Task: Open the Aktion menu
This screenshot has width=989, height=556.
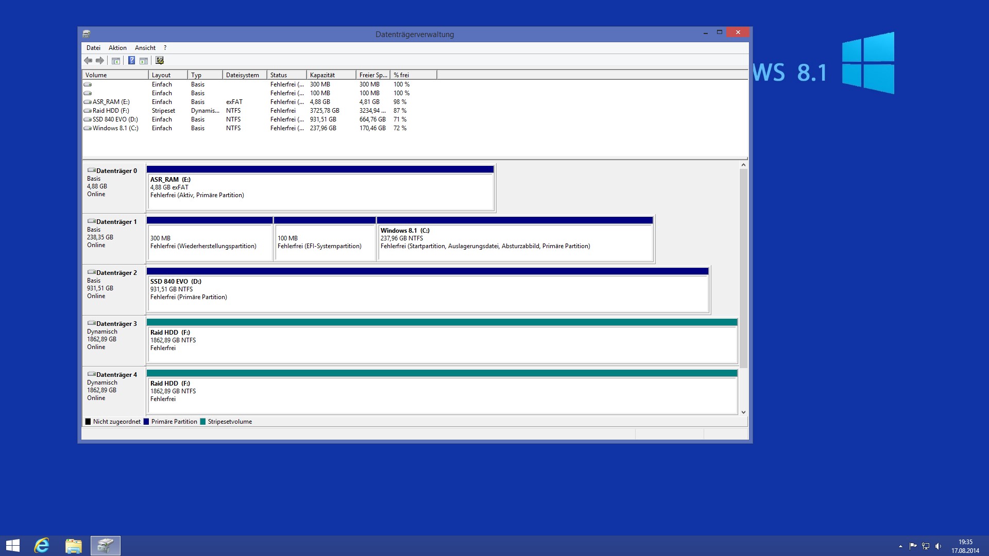Action: coord(117,48)
